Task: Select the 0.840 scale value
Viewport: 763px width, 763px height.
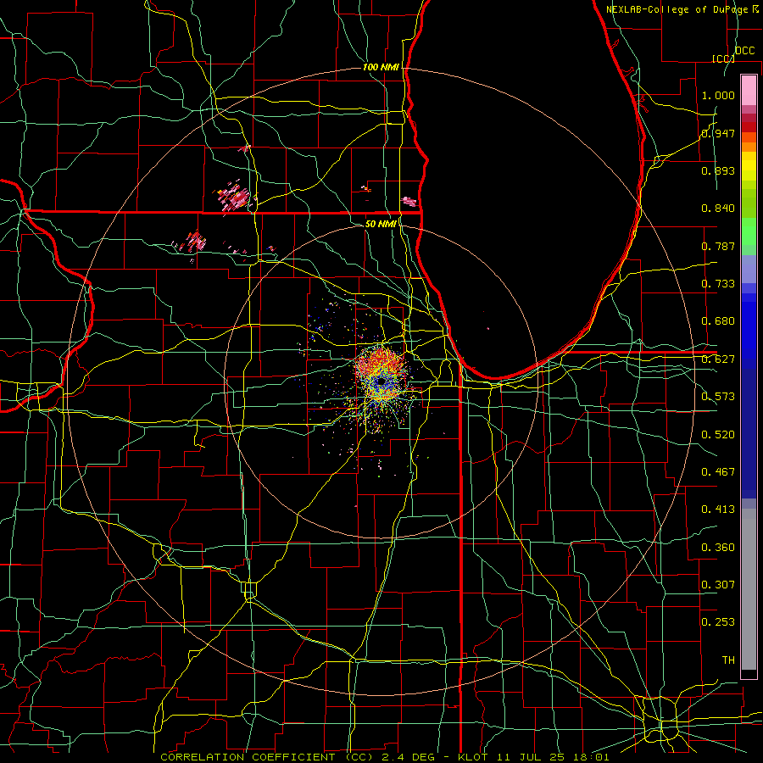Action: [718, 209]
